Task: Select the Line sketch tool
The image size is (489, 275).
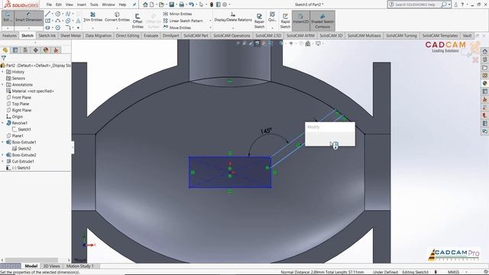Action: (x=47, y=14)
